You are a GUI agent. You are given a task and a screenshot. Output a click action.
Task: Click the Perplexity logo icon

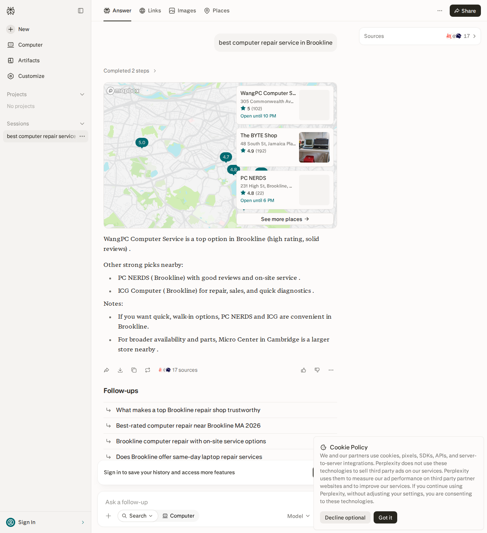(11, 11)
